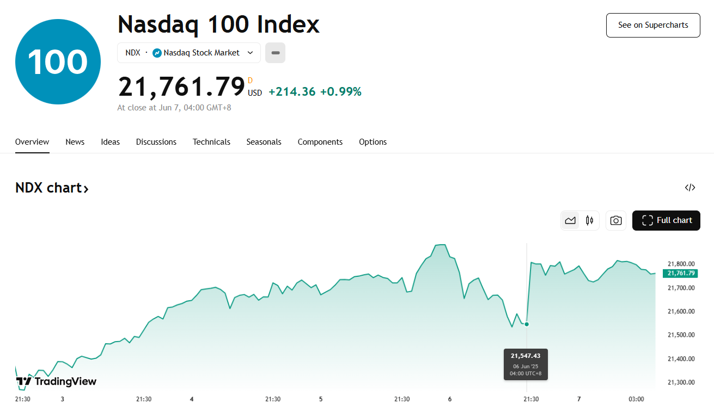Click the round 100 index logo
This screenshot has height=415, width=714.
(58, 62)
